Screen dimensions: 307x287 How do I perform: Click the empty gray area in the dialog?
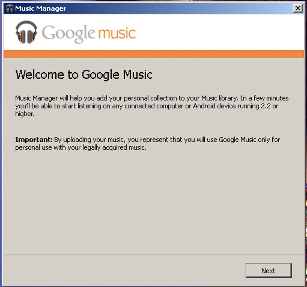click(154, 202)
